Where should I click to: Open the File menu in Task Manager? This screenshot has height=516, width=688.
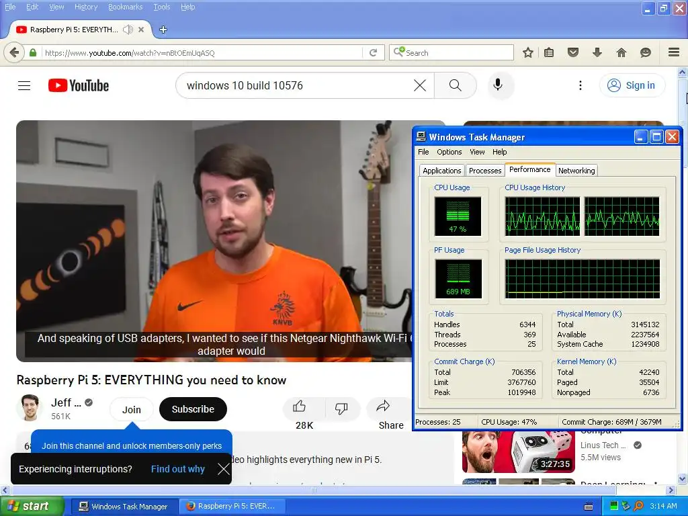point(423,152)
